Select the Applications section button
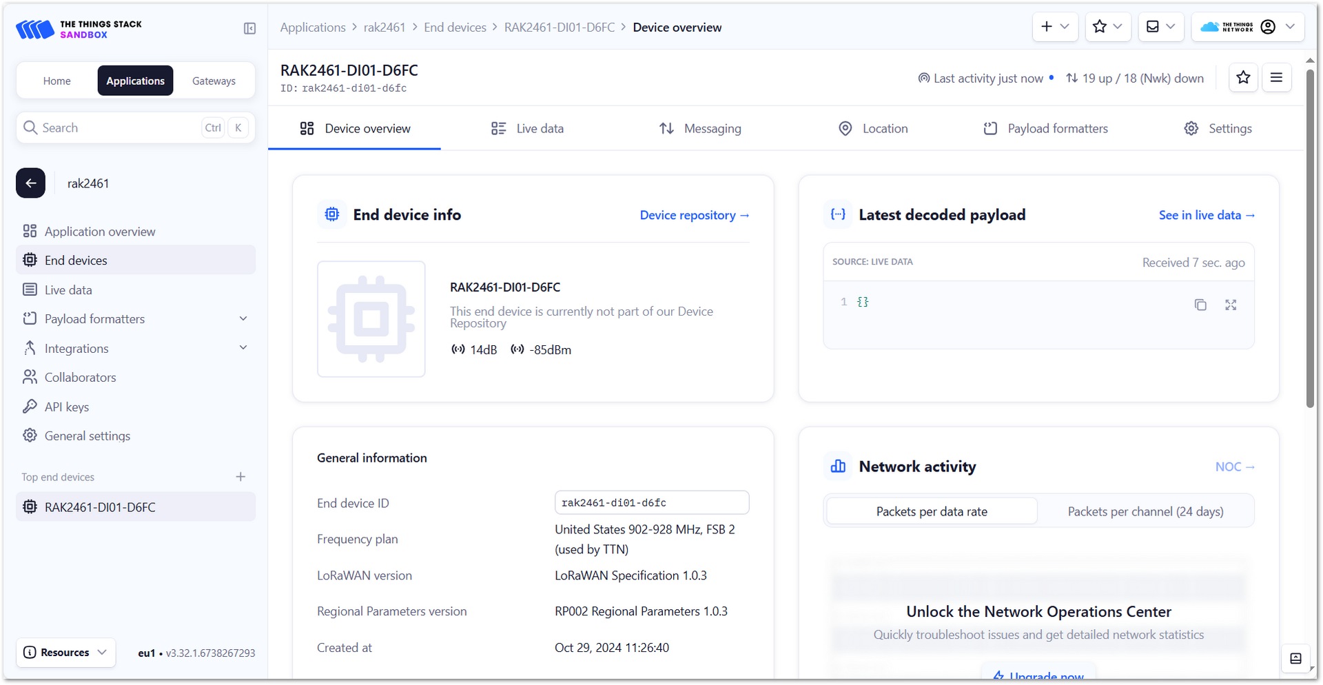 [x=135, y=81]
